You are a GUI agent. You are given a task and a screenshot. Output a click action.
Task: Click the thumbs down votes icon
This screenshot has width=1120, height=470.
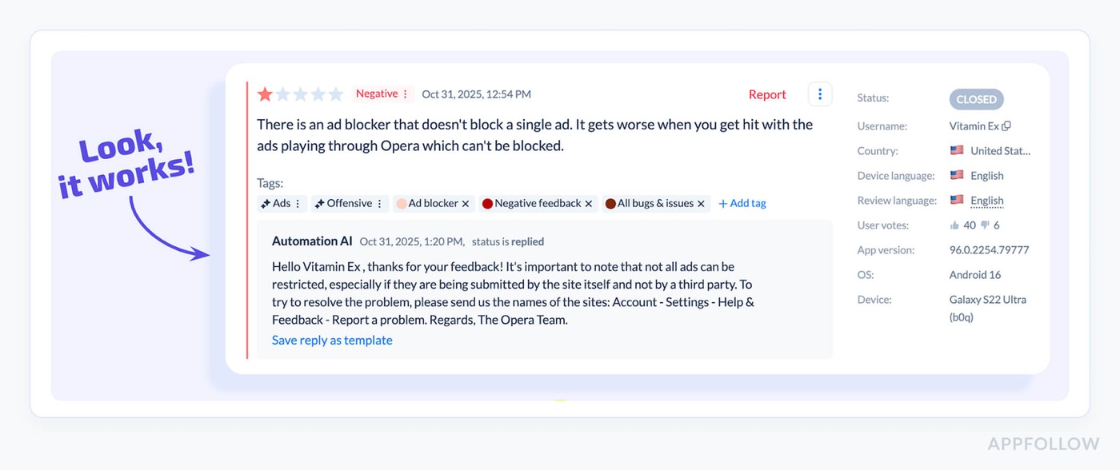[985, 225]
